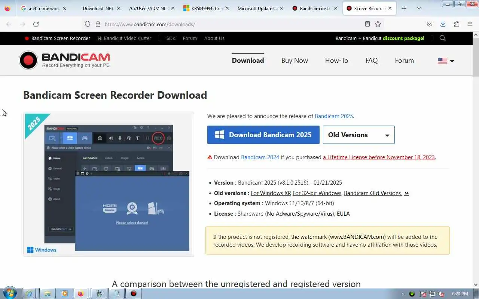Screen dimensions: 479x299
Task: Close the Screen Recorder tab
Action: click(x=390, y=8)
